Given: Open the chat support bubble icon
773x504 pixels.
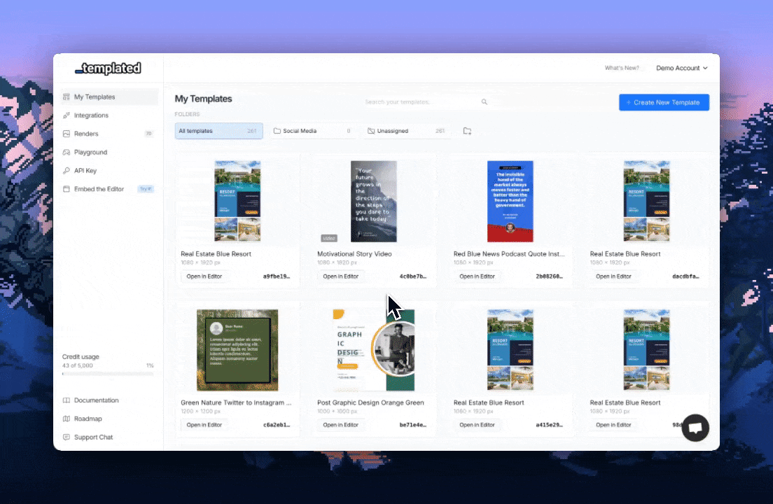Looking at the screenshot, I should pos(695,428).
